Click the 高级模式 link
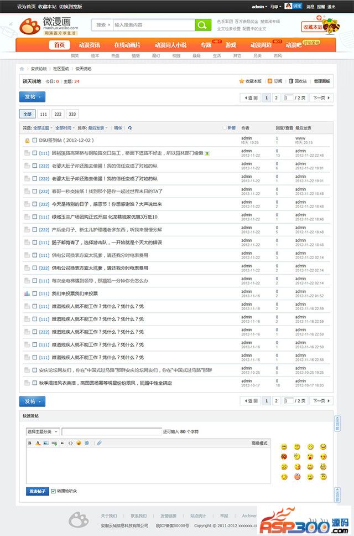The width and height of the screenshot is (354, 536). (x=259, y=443)
